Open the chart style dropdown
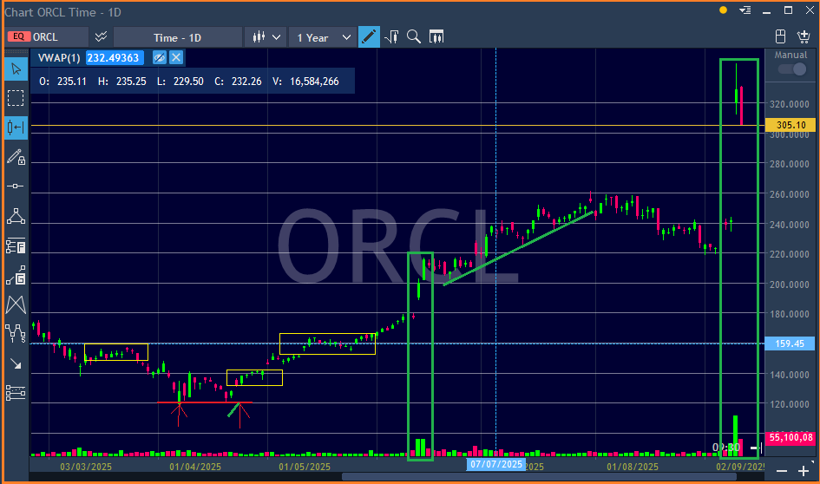 pos(266,37)
